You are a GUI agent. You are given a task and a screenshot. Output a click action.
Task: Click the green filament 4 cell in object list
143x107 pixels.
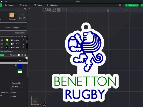20,70
